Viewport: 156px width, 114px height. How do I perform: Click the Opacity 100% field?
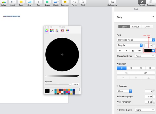click(x=75, y=84)
